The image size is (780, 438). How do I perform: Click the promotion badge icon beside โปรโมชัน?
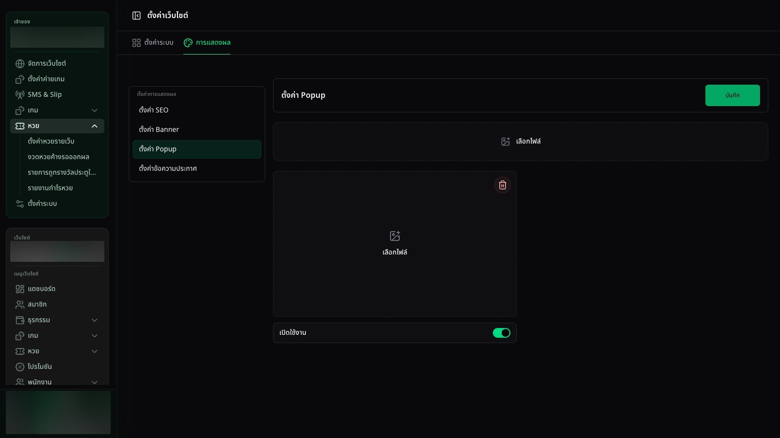[x=20, y=367]
